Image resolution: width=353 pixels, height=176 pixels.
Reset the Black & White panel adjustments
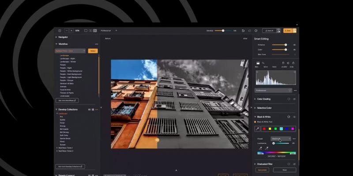pyautogui.click(x=289, y=117)
